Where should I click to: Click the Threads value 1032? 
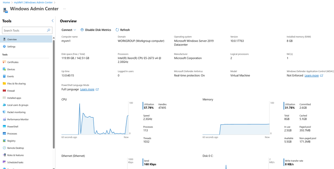[146, 142]
